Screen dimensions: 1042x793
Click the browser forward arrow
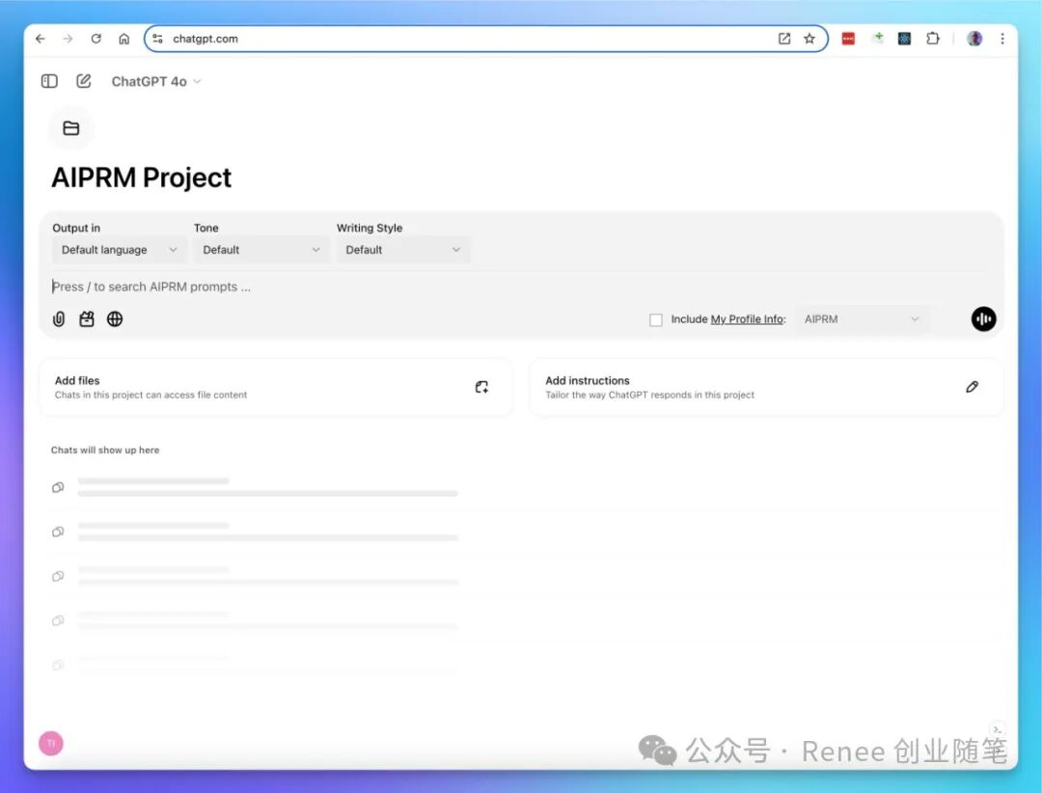(x=68, y=39)
